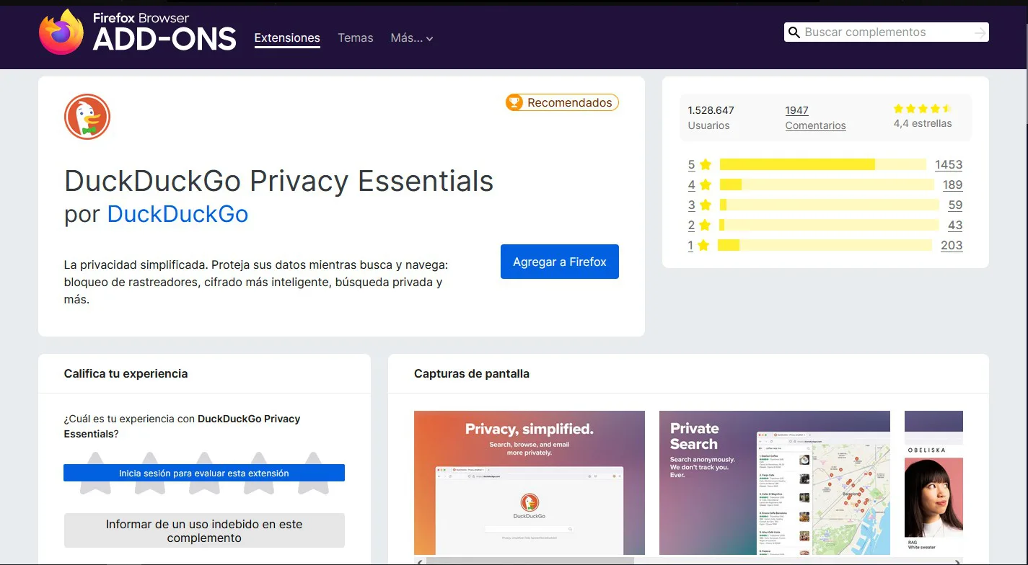Click Informar de un uso indebido button
1028x565 pixels.
pos(204,530)
